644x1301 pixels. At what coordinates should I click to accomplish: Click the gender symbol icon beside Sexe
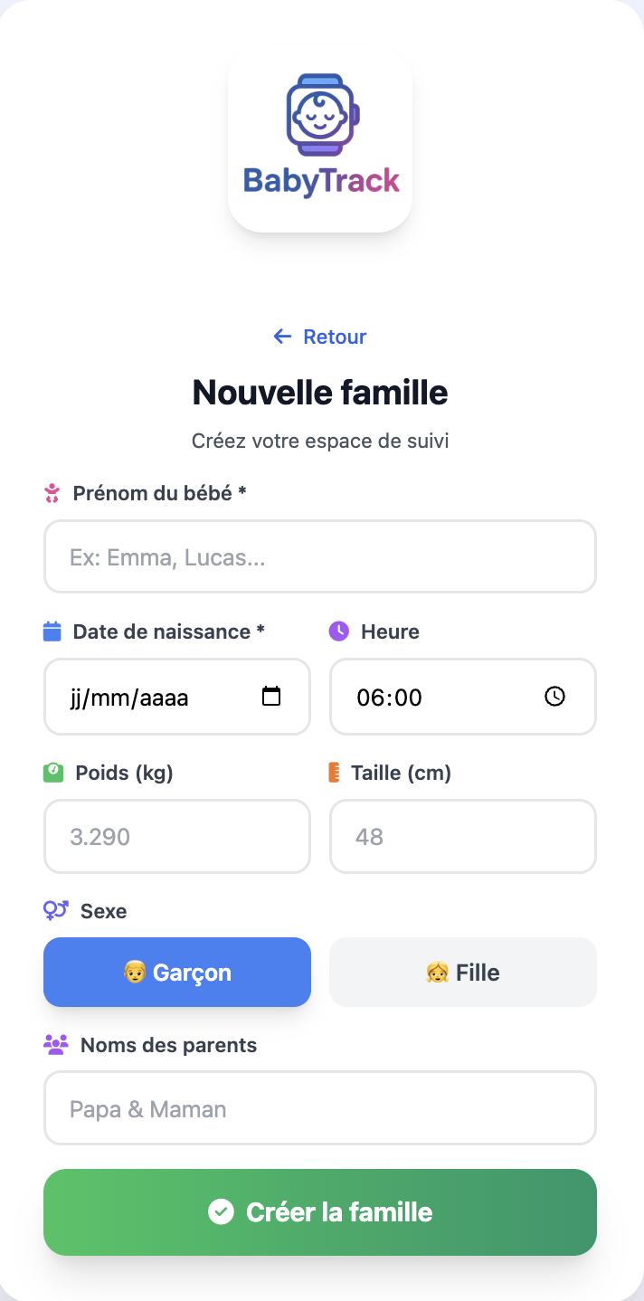click(56, 910)
